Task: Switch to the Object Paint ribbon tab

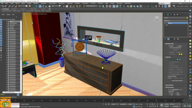Action: tap(33, 9)
